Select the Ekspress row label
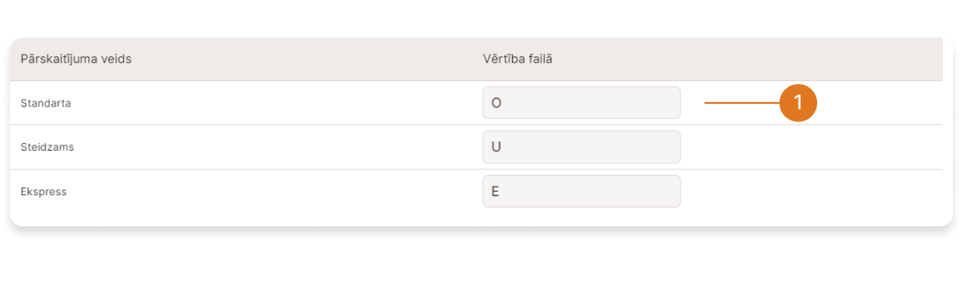 tap(44, 192)
